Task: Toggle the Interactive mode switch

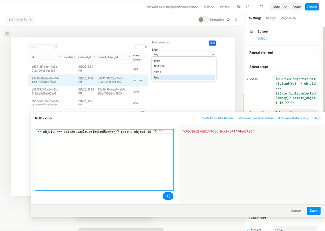Action: (203, 20)
